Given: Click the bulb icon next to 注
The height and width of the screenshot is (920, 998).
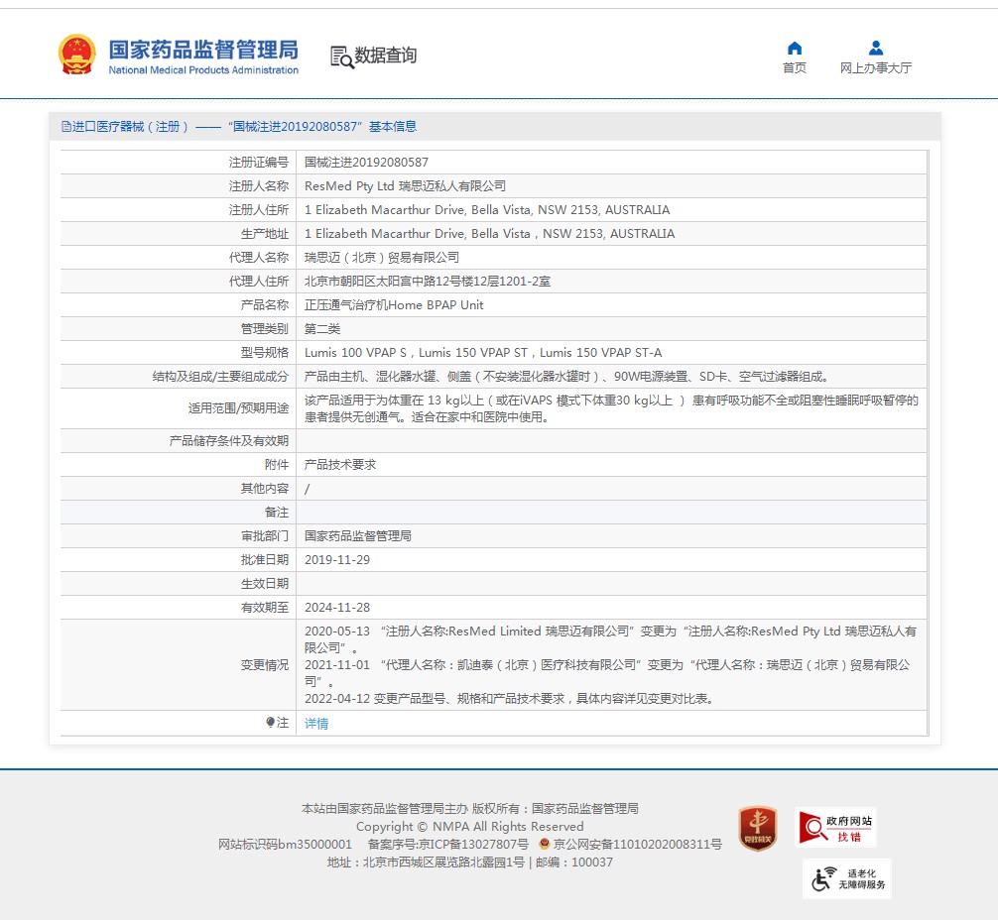Looking at the screenshot, I should coord(270,722).
